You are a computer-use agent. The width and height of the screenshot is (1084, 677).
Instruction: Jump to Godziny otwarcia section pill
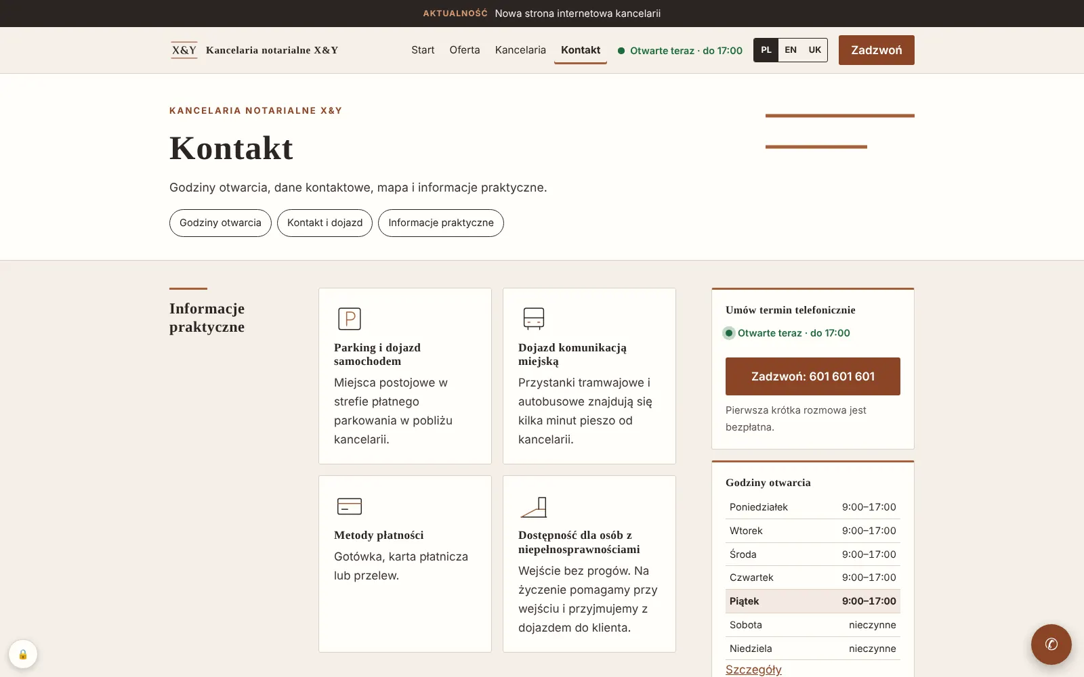(220, 223)
